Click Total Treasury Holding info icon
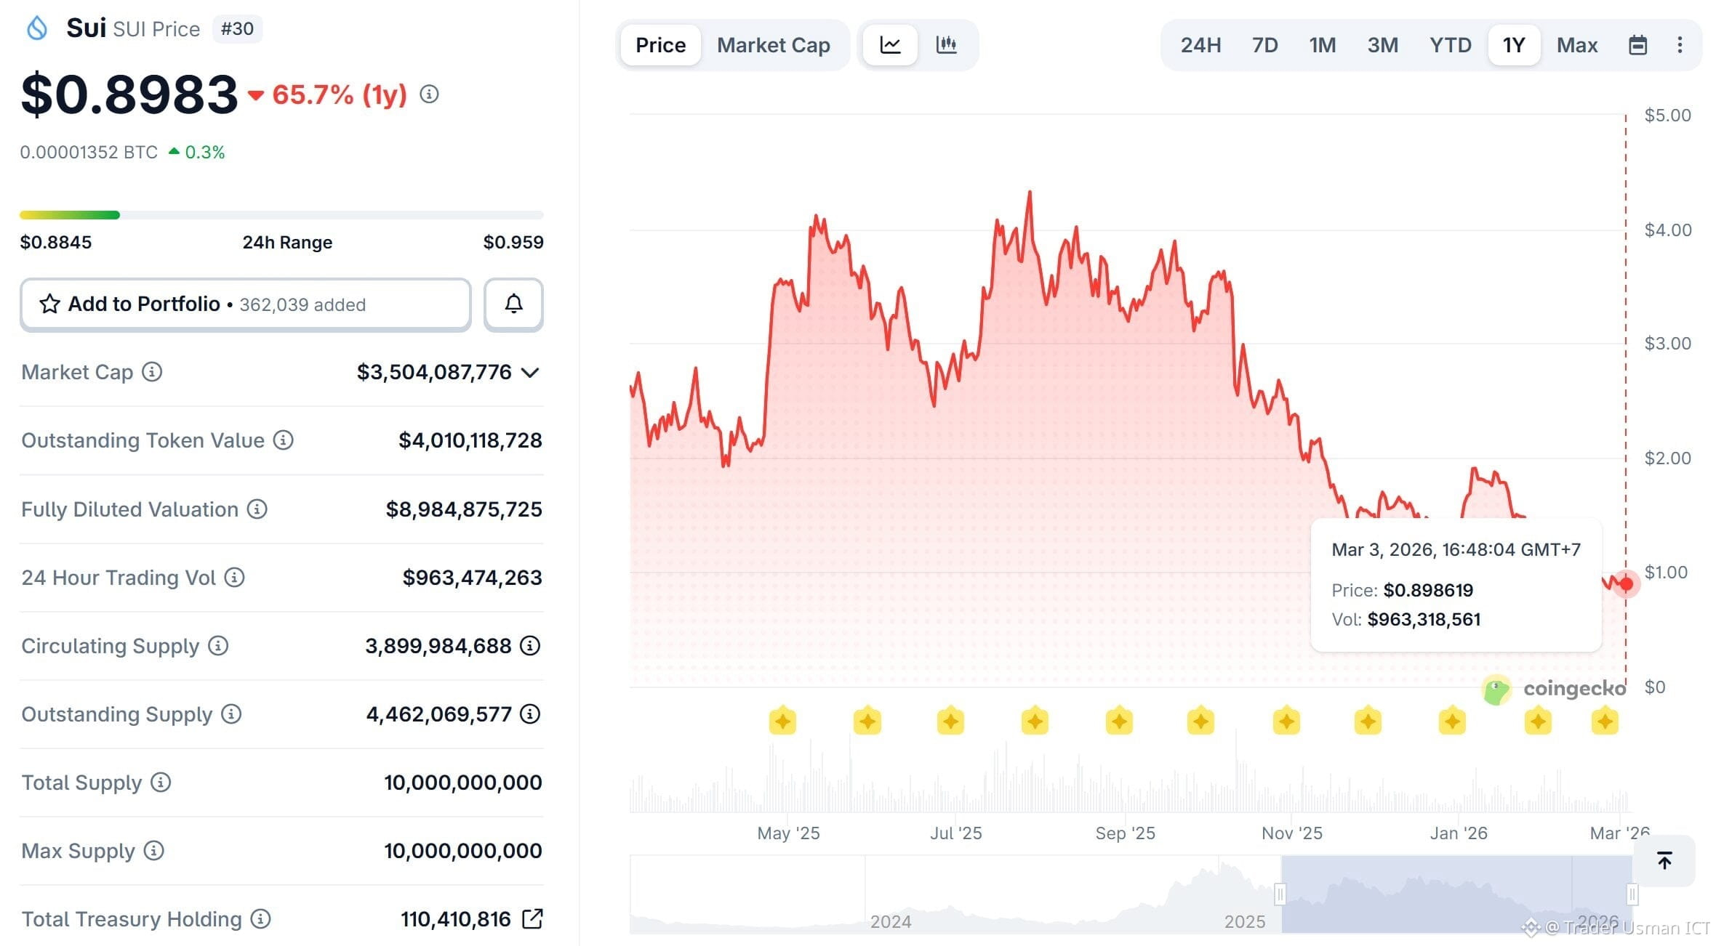Image resolution: width=1716 pixels, height=946 pixels. [x=260, y=919]
